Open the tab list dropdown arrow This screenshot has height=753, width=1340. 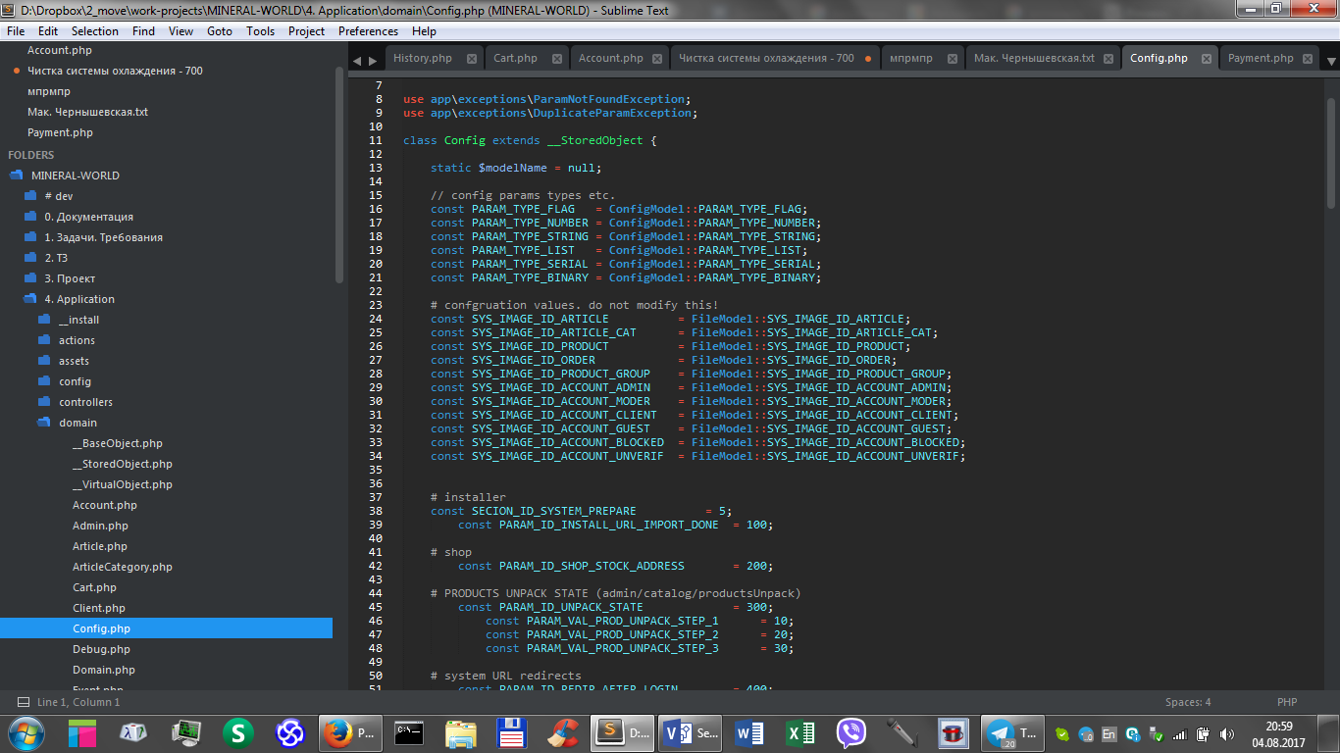[1331, 61]
